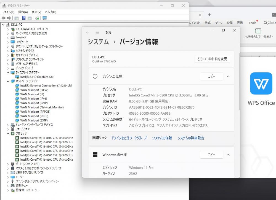Image resolution: width=276 pixels, height=200 pixels.
Task: Click the magnifier search icon in WPS Office
Action: click(x=266, y=23)
